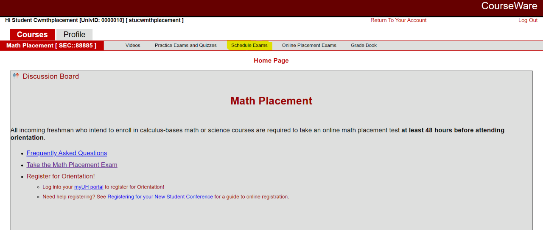Screen dimensions: 543x230
Task: Open the Grade Book
Action: point(364,45)
